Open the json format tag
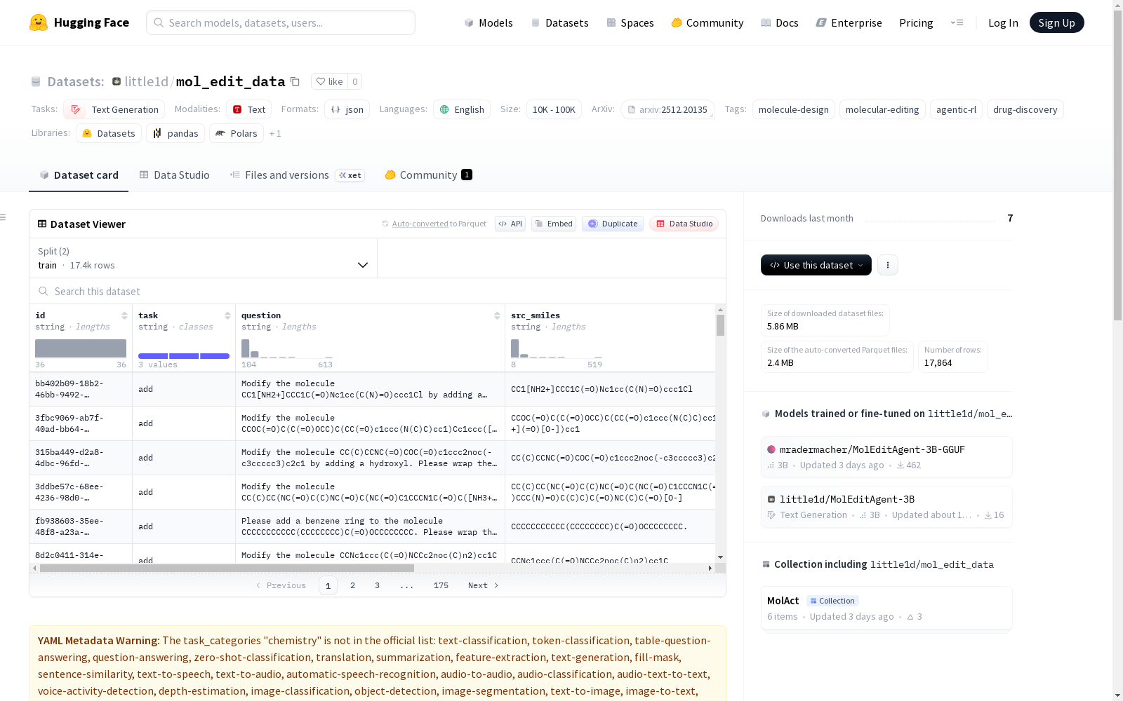The width and height of the screenshot is (1123, 701). 347,109
